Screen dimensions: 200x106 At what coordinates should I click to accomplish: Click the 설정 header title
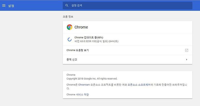[11, 6]
